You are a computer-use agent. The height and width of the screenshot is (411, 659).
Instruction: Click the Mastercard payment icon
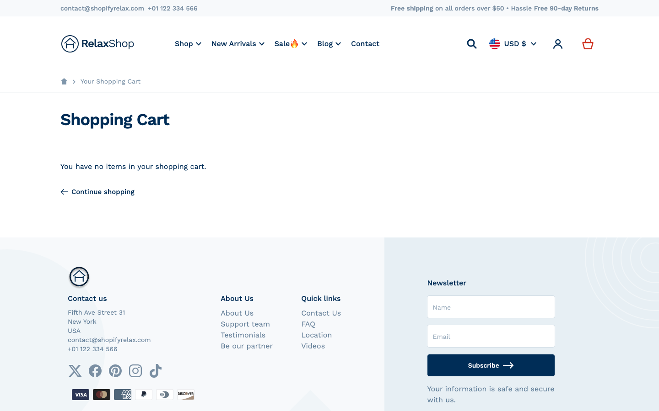(102, 395)
